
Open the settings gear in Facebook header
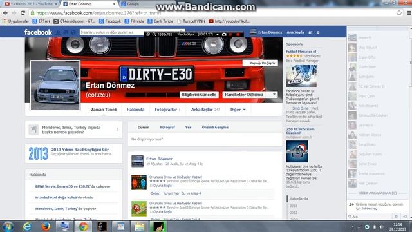(318, 32)
